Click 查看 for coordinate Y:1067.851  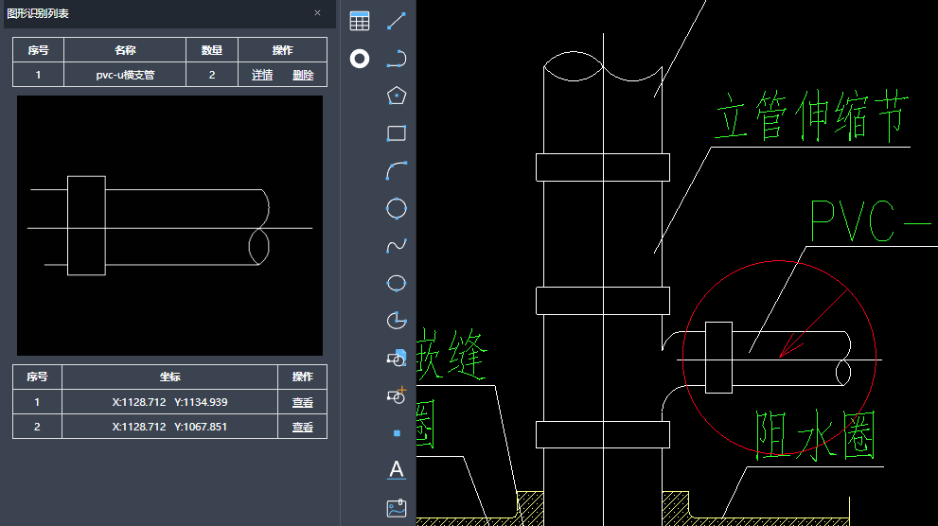303,427
